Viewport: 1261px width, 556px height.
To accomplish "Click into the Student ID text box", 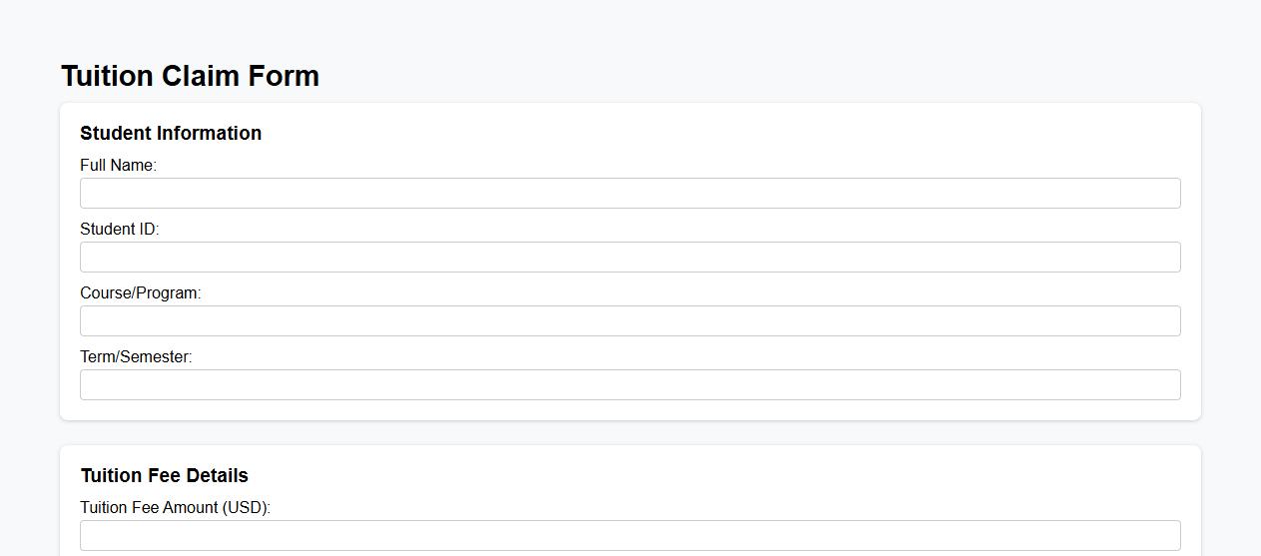I will click(630, 258).
